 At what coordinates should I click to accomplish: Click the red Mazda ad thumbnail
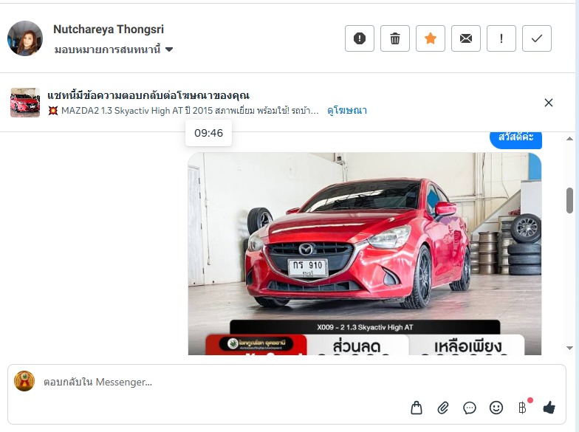tap(25, 103)
